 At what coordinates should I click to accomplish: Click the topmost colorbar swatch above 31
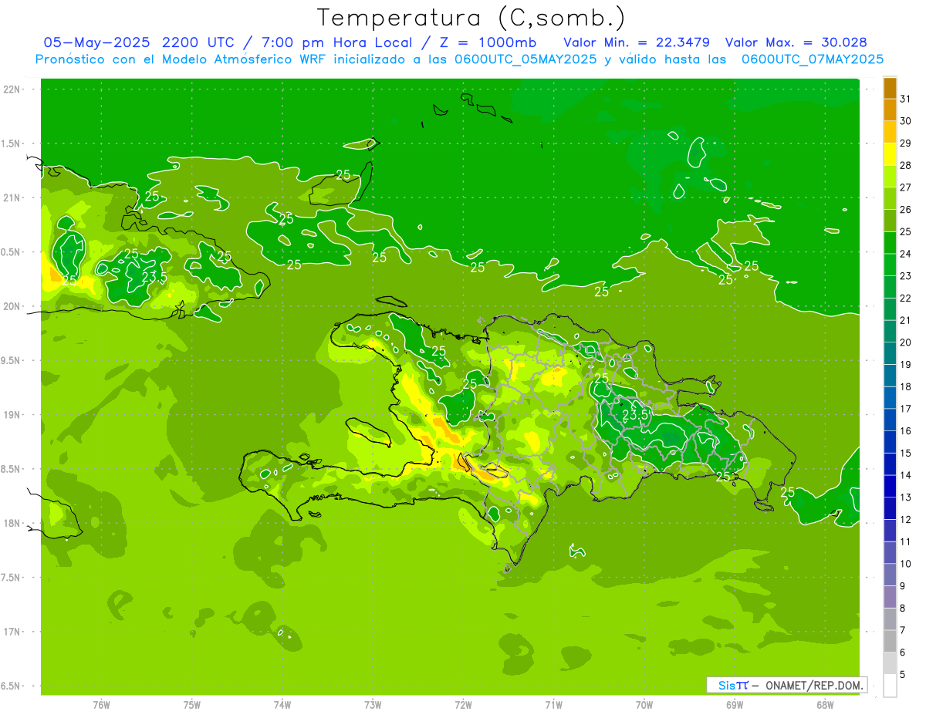click(890, 88)
